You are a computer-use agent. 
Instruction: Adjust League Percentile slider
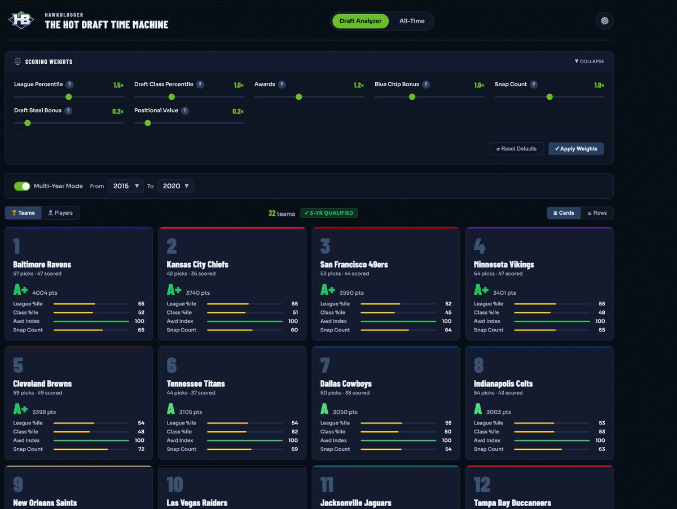69,97
